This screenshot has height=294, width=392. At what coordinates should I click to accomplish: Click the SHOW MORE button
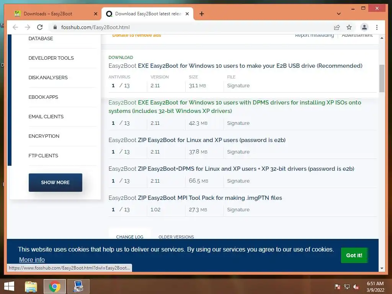55,183
